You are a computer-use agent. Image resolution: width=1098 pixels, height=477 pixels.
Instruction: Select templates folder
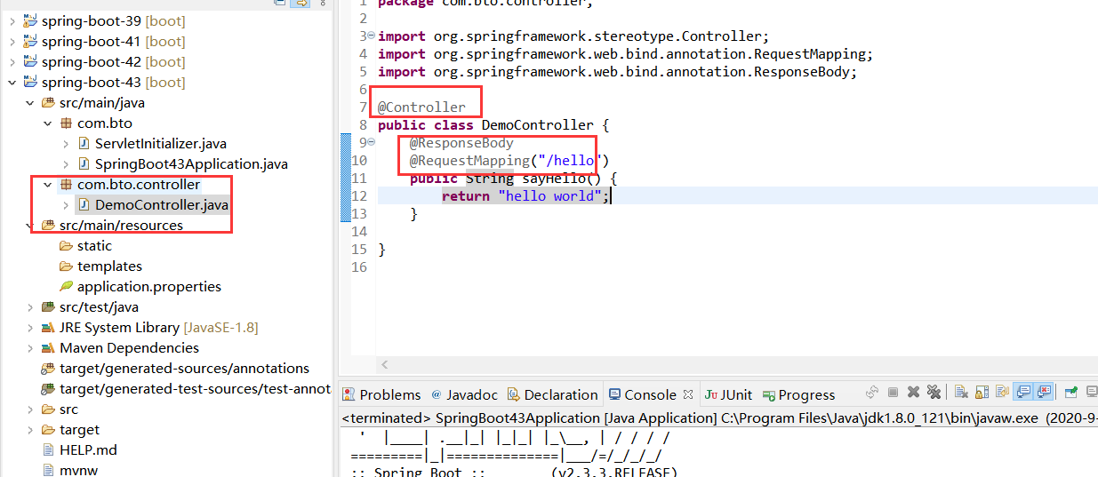tap(109, 266)
